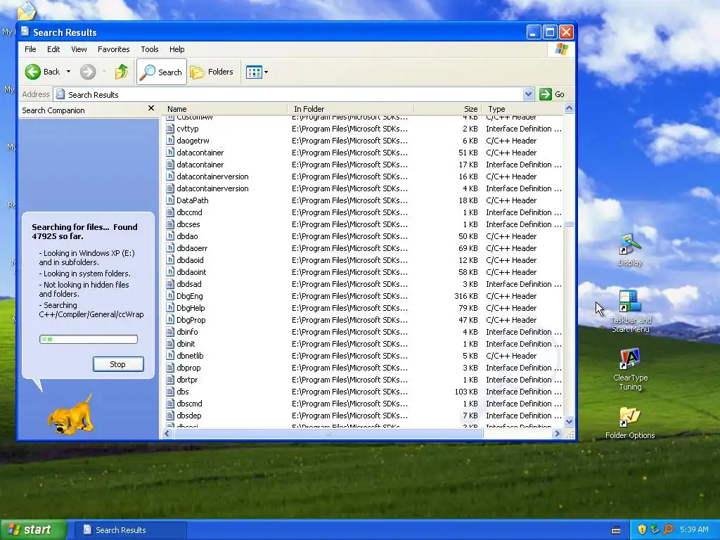The width and height of the screenshot is (720, 540).
Task: Sort results by Type column
Action: point(522,109)
